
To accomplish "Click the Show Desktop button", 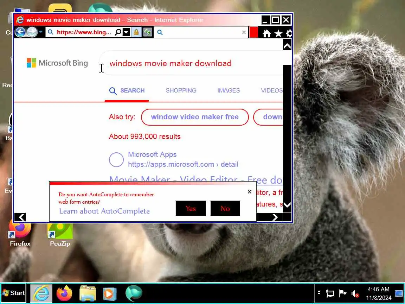I will 399,293.
